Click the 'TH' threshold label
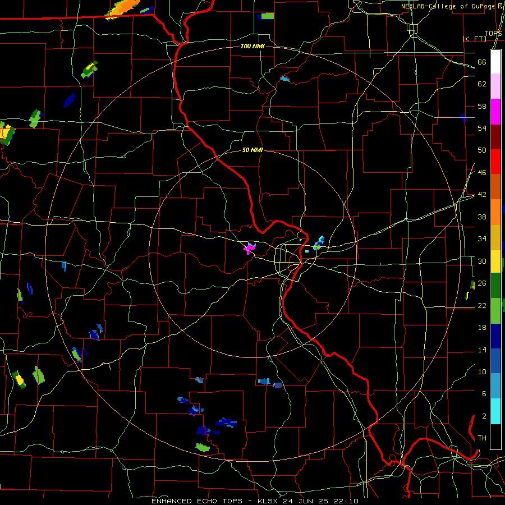The image size is (505, 505). [482, 438]
